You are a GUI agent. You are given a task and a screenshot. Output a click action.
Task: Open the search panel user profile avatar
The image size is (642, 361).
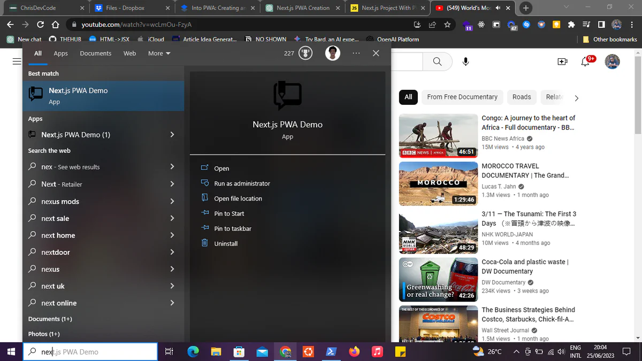pos(332,53)
